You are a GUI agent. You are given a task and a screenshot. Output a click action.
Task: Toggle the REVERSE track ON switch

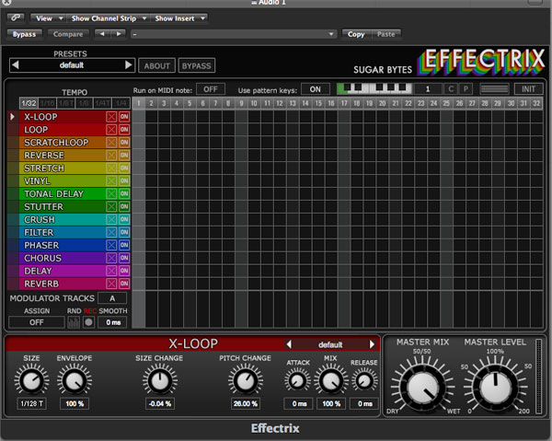[124, 156]
